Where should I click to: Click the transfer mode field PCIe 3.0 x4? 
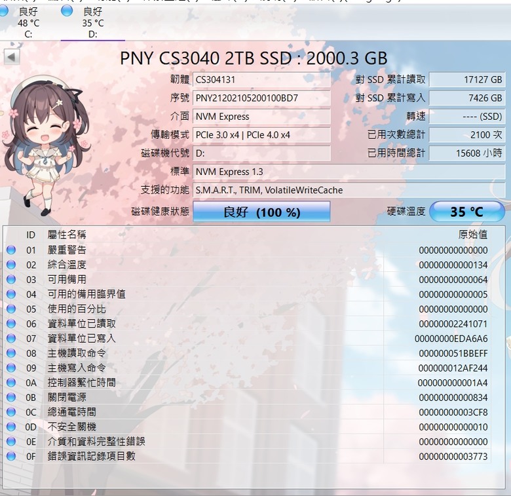tap(261, 135)
